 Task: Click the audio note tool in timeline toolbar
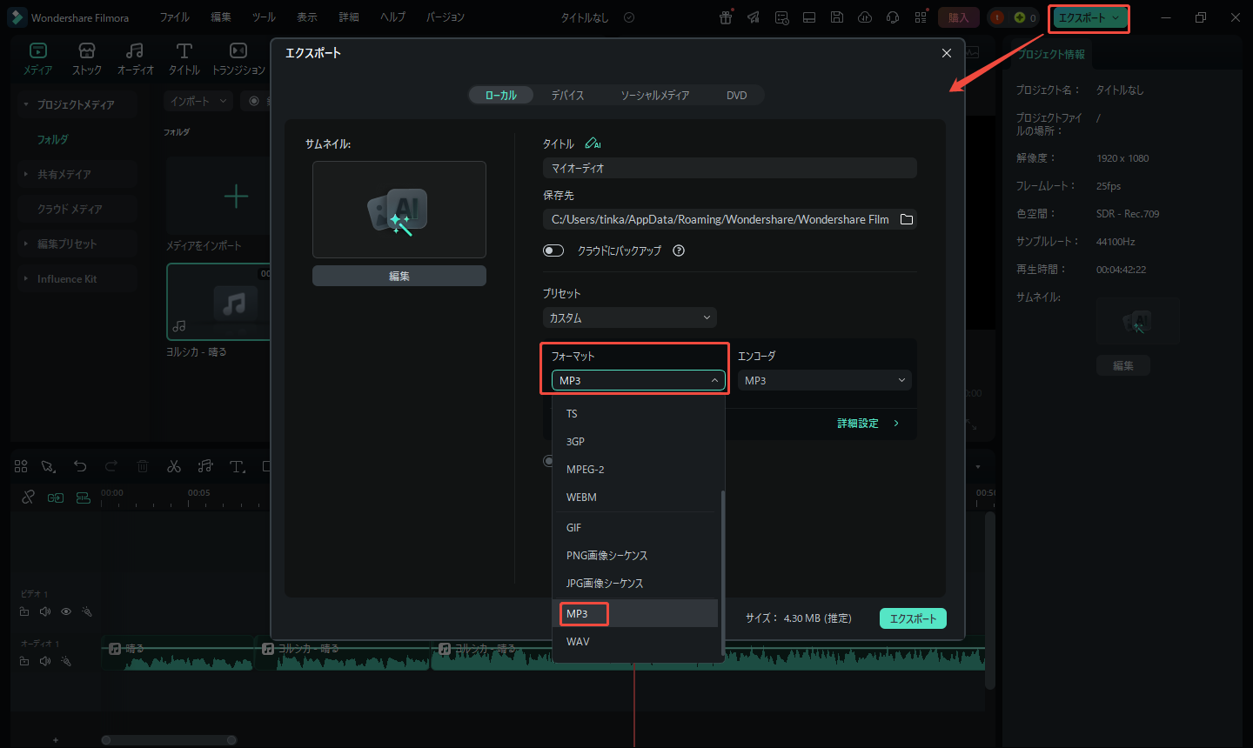(x=205, y=466)
